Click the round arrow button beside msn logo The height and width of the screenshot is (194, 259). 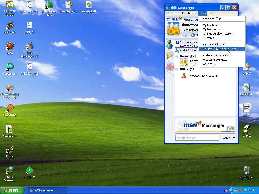[168, 19]
